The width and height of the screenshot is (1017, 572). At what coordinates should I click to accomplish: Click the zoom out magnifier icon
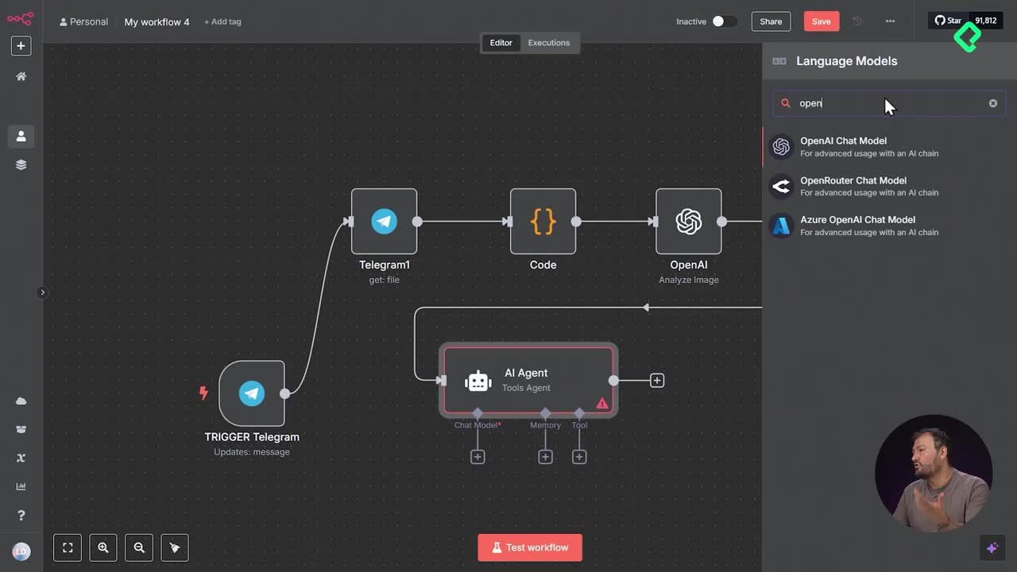139,547
